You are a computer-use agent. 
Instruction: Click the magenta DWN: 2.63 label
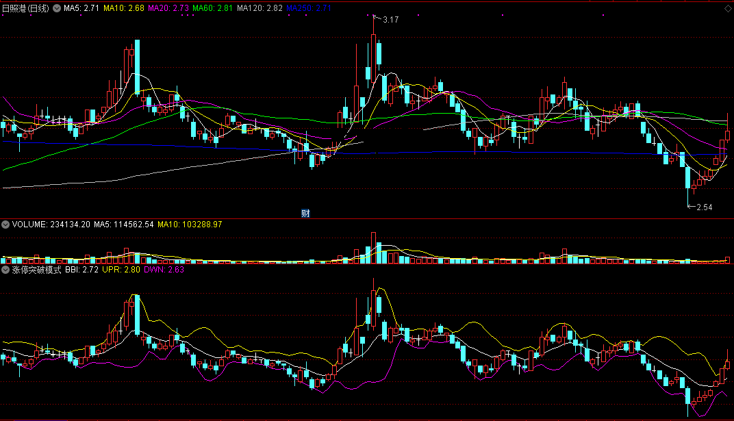[164, 270]
